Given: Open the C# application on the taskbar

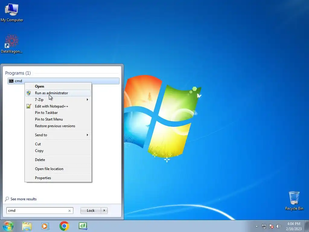Looking at the screenshot, I should [83, 226].
